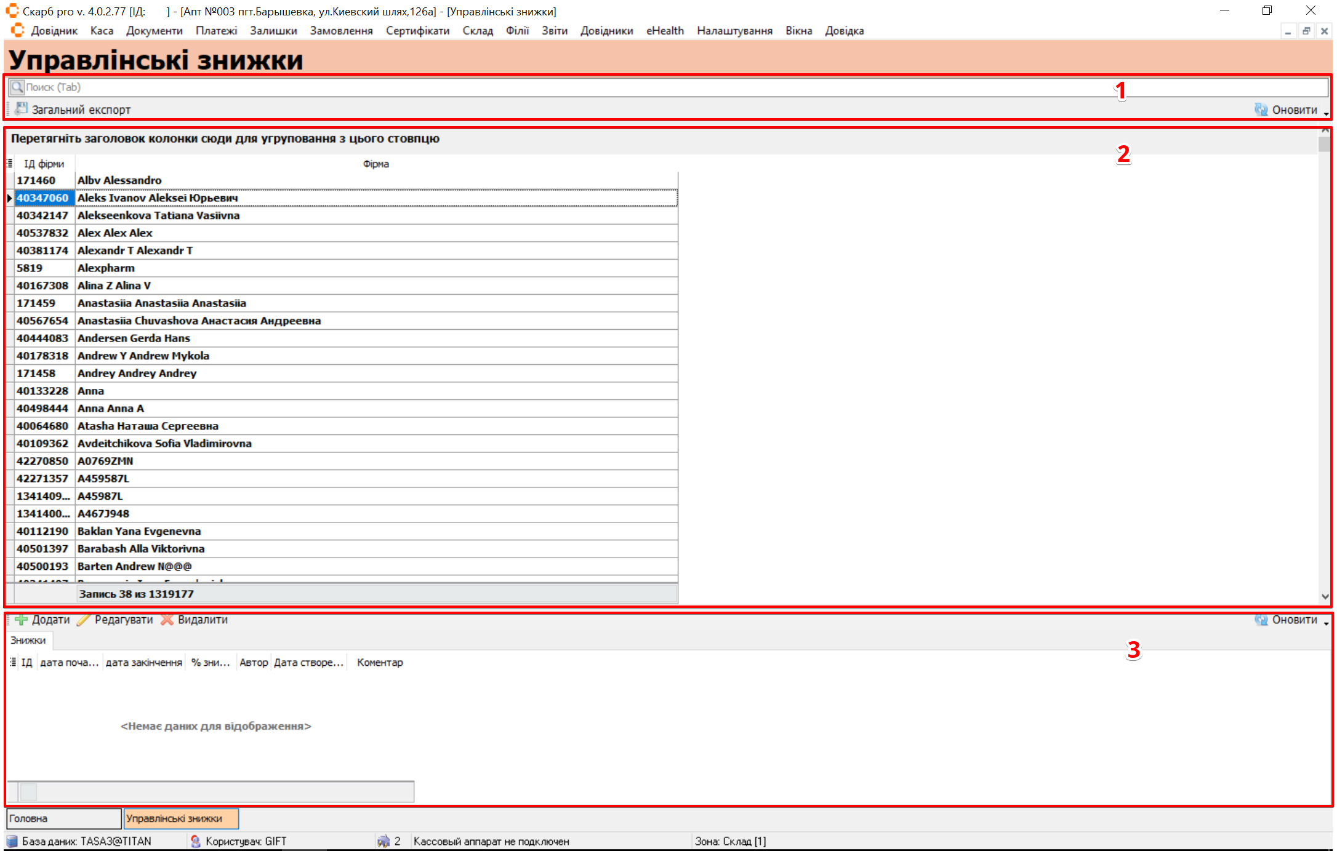The width and height of the screenshot is (1337, 851).
Task: Click the user icon next to Користувач
Action: (196, 841)
